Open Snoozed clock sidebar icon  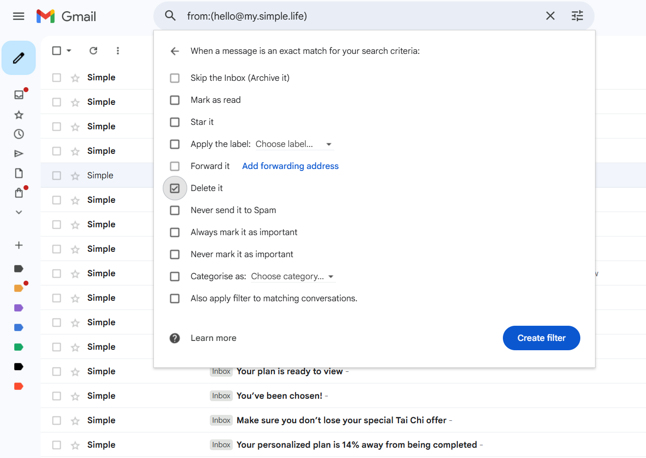(19, 134)
